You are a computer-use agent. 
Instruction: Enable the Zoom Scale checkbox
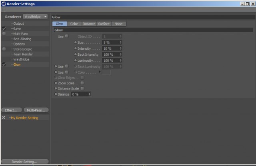click(x=82, y=83)
